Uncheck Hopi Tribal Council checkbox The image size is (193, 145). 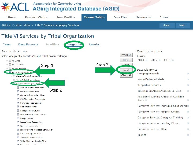18,107
